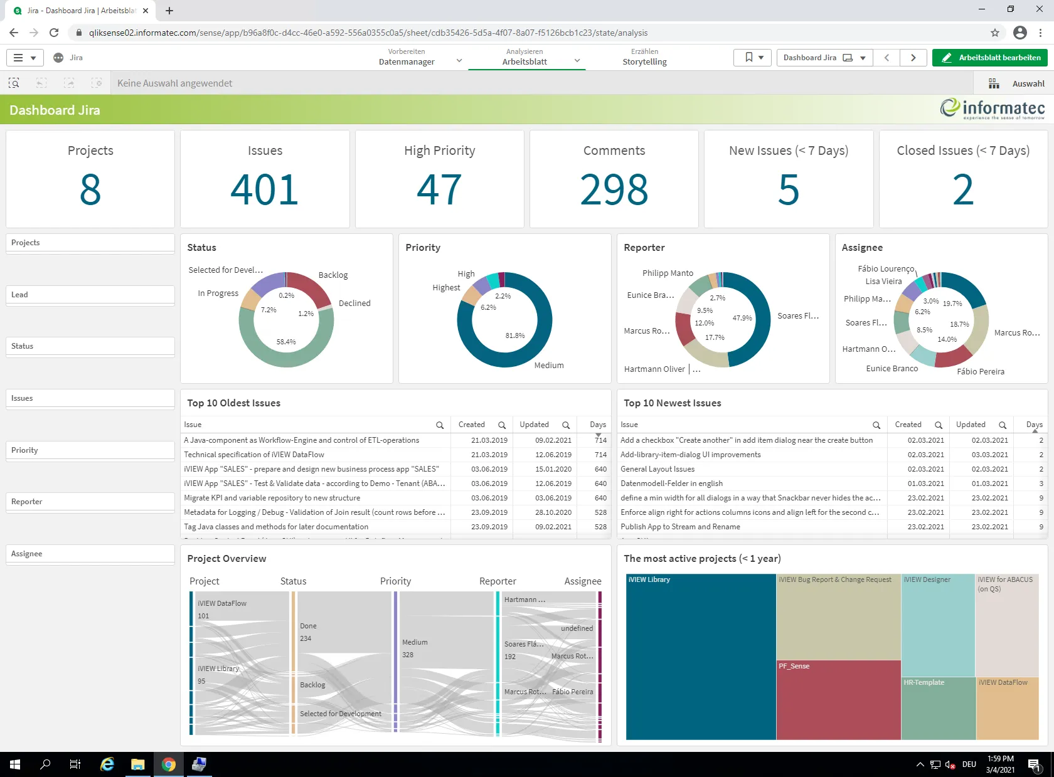This screenshot has height=777, width=1054.
Task: Expand the Arbeitsblatt dropdown arrow
Action: (577, 60)
